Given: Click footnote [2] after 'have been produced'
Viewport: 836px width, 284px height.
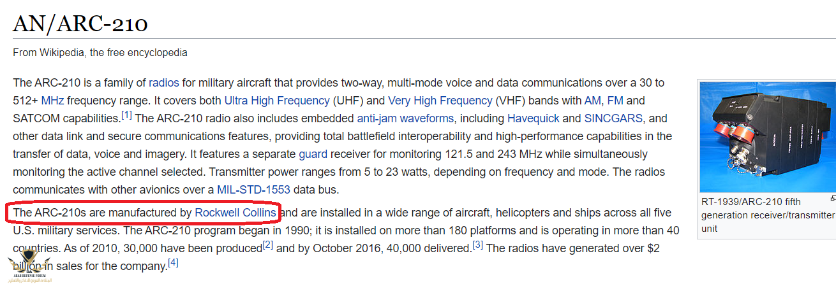Looking at the screenshot, I should [268, 245].
